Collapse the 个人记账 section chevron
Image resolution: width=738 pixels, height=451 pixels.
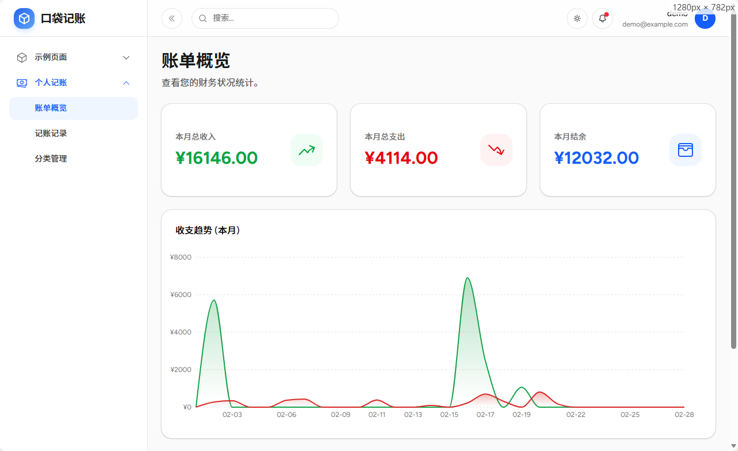tap(126, 82)
